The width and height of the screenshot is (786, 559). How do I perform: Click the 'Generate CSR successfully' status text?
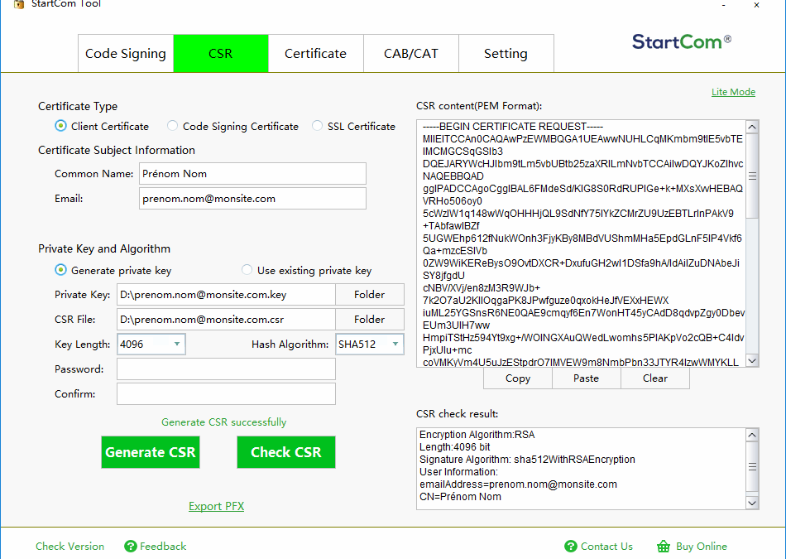point(223,422)
